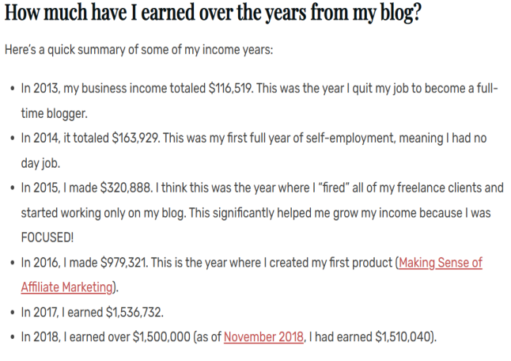Viewport: 511px width, 361px height.
Task: Click the $1,510,040 figure at the end
Action: pos(403,337)
